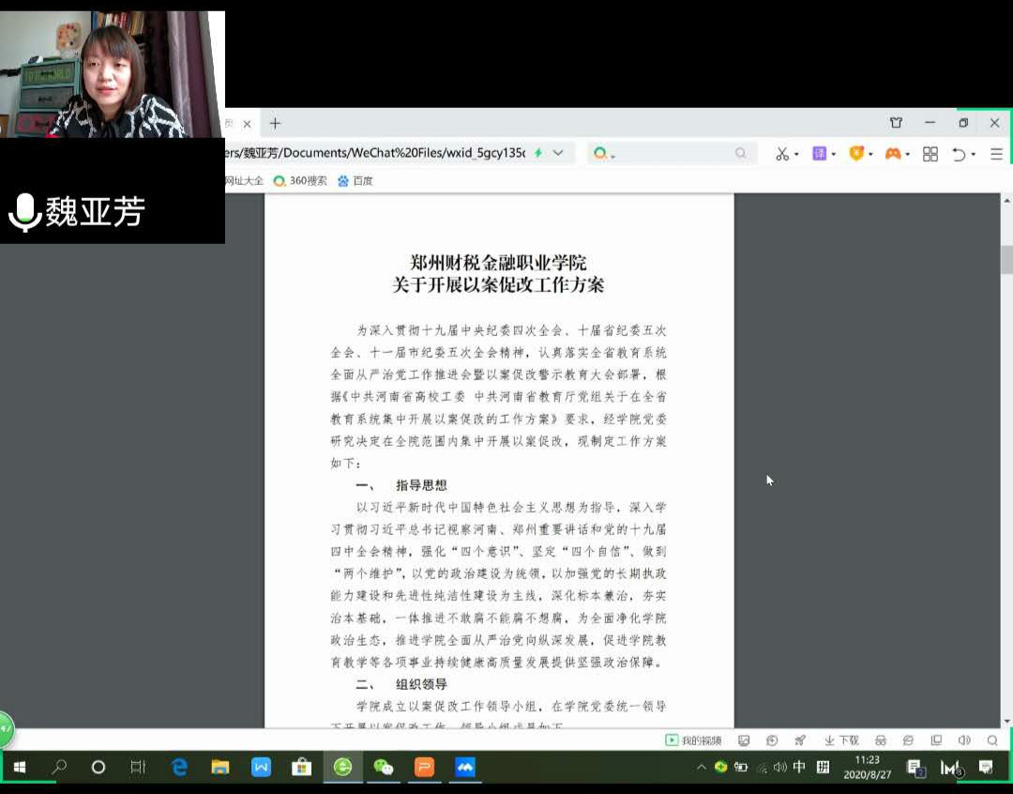The image size is (1013, 794).
Task: Click the system volume tray icon
Action: [780, 768]
